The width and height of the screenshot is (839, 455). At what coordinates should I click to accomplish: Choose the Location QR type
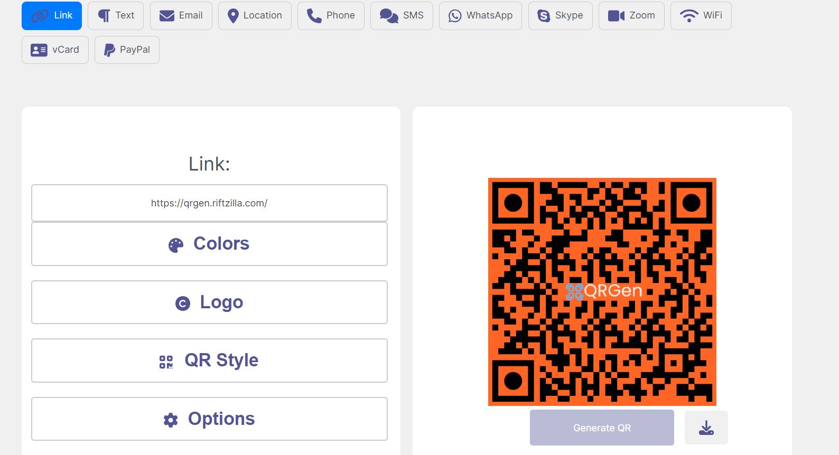tap(255, 16)
